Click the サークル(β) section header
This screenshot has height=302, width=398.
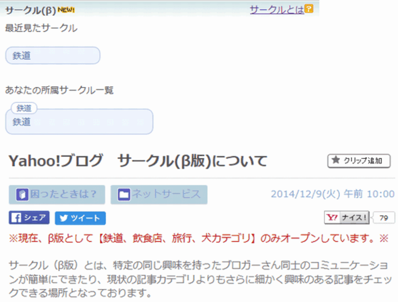(31, 10)
